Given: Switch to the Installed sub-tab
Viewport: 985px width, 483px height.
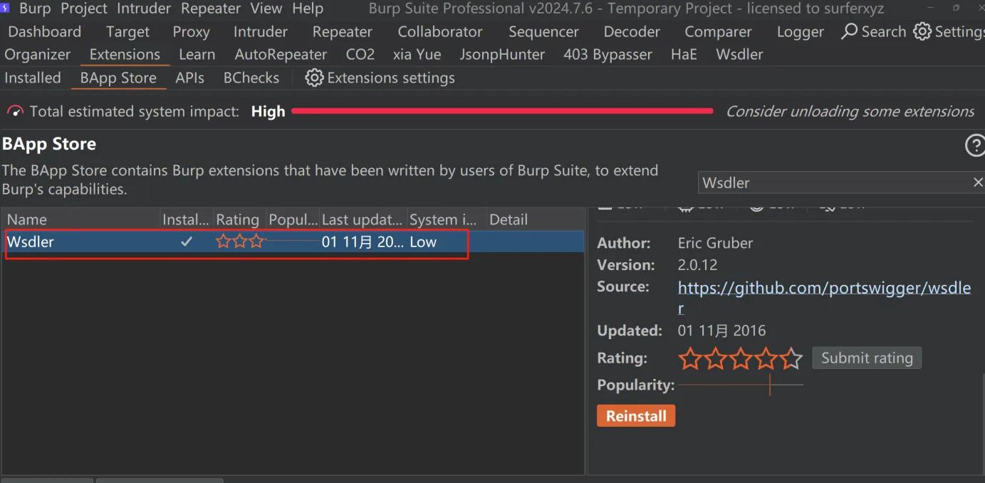Looking at the screenshot, I should pyautogui.click(x=33, y=78).
